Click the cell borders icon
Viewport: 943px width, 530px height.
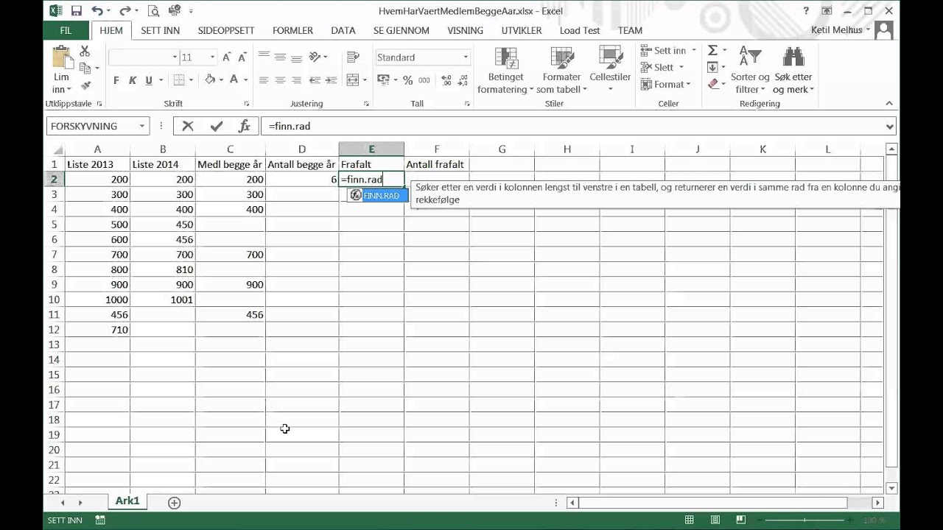click(x=178, y=80)
